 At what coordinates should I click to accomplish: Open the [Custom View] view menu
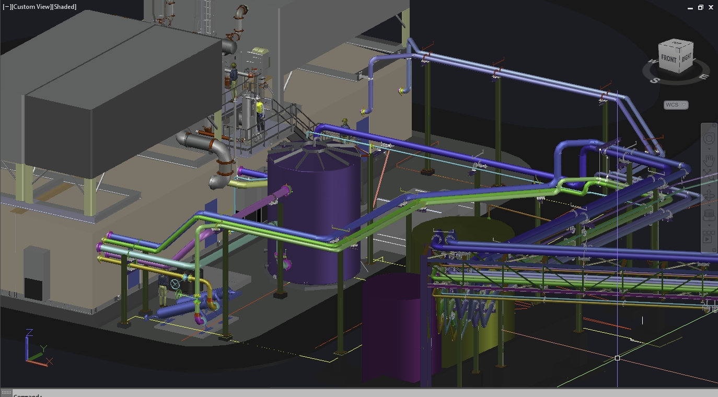tap(31, 7)
